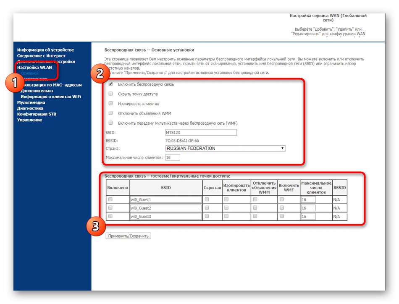Select Настройка WLAN in sidebar
The width and height of the screenshot is (399, 304).
pyautogui.click(x=34, y=68)
